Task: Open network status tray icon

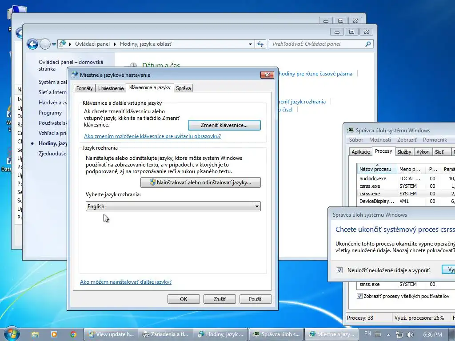Action: tap(399, 335)
